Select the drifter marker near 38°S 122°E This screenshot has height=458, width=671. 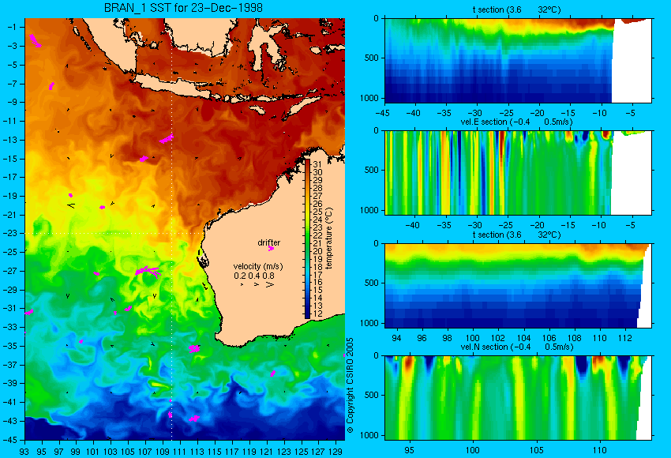pos(272,374)
